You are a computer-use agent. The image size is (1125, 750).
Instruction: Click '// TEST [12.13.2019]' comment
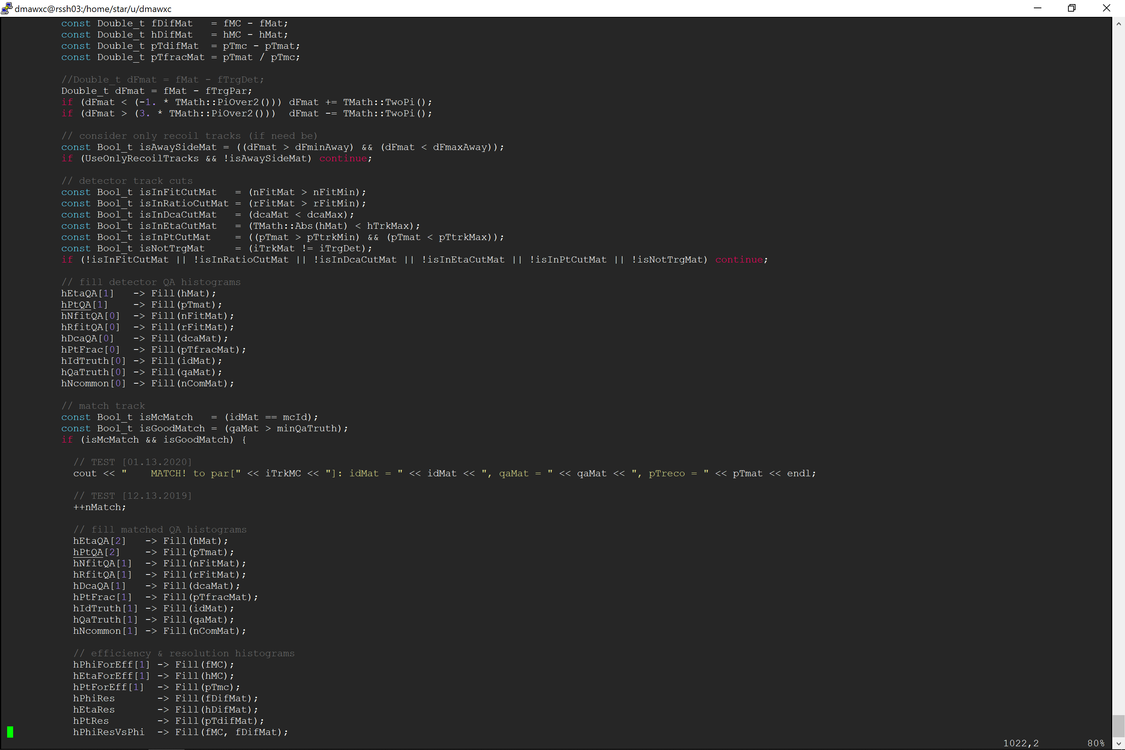(132, 495)
